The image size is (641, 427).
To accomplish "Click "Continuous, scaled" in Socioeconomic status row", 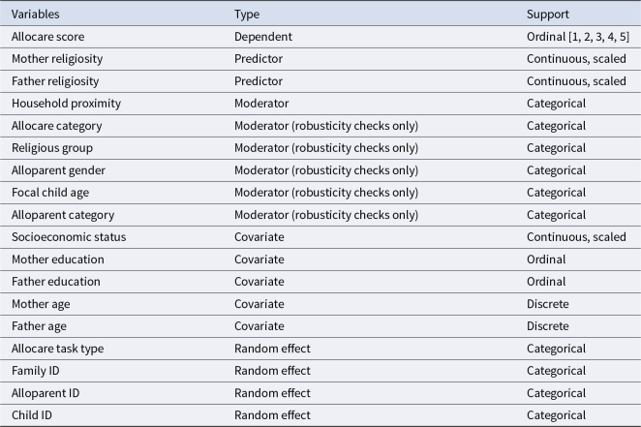I will pyautogui.click(x=576, y=237).
